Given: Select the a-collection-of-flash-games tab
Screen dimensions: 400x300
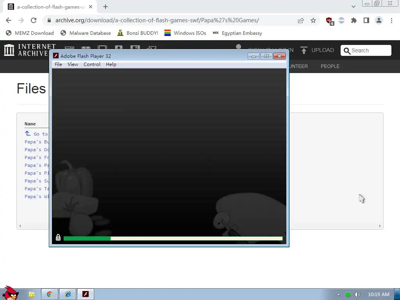Looking at the screenshot, I should pos(50,7).
